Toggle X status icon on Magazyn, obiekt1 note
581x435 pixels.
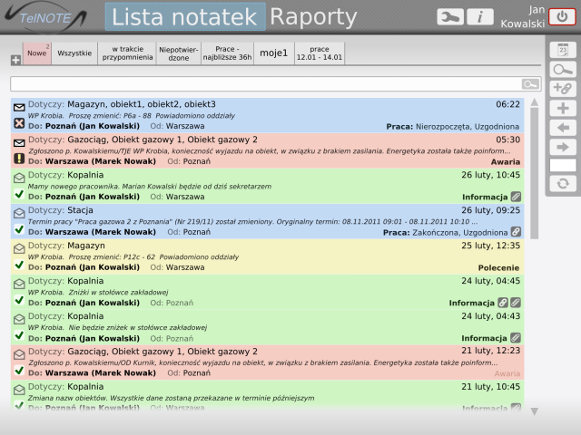19,123
